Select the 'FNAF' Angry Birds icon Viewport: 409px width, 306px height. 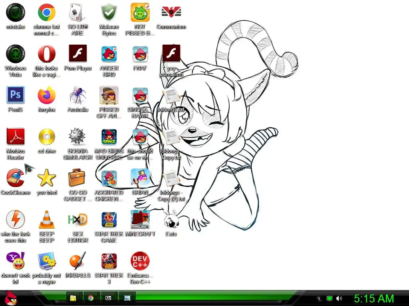tap(140, 54)
